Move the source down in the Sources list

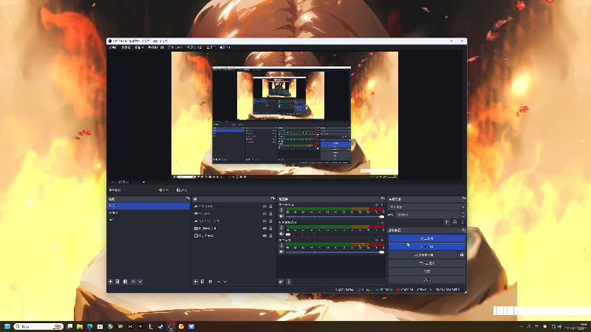coord(225,282)
